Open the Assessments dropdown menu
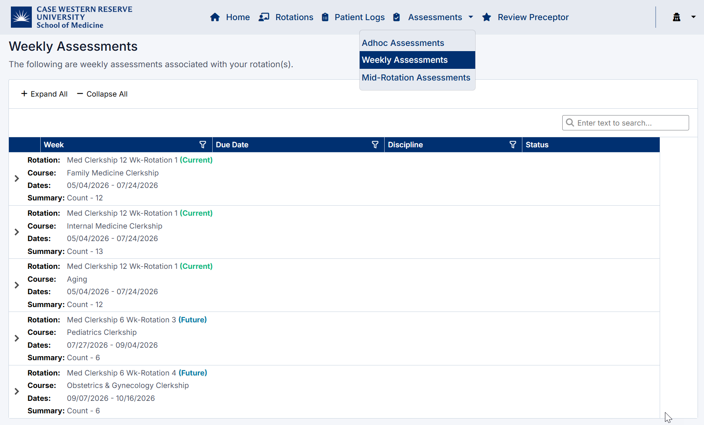704x425 pixels. (x=435, y=17)
